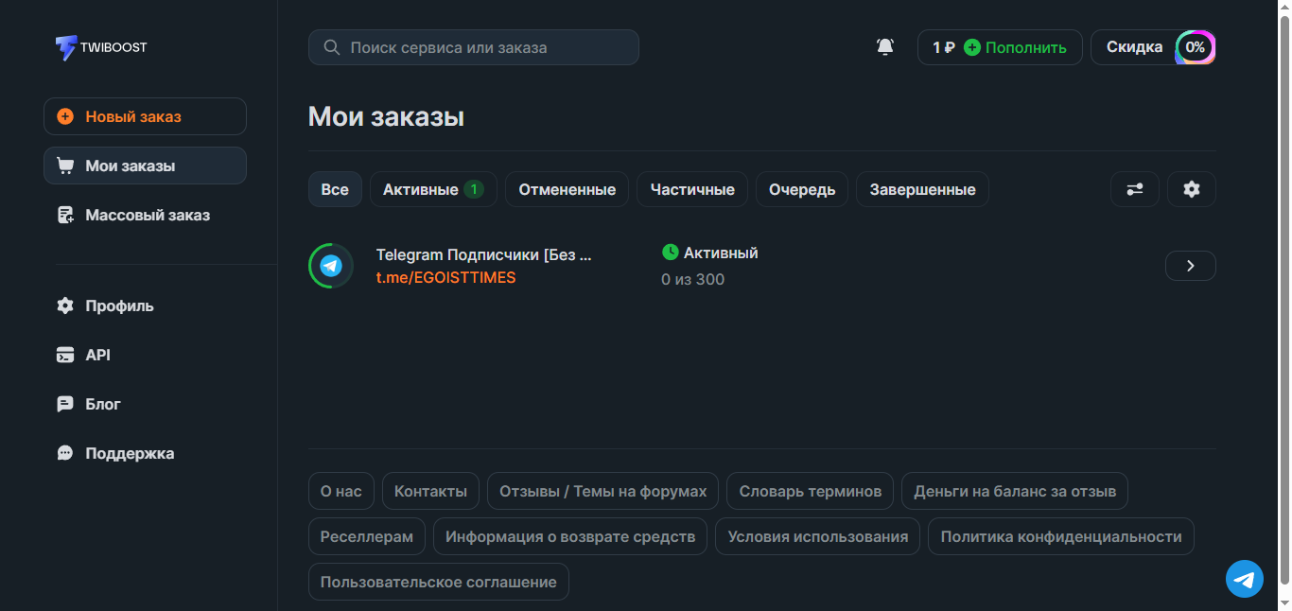Select the Отмененные filter tab
This screenshot has height=611, width=1292.
pos(567,189)
